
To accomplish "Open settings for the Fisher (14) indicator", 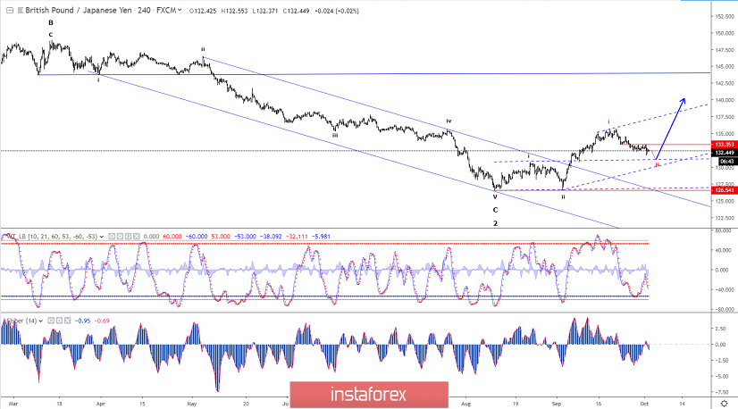I will (59, 321).
